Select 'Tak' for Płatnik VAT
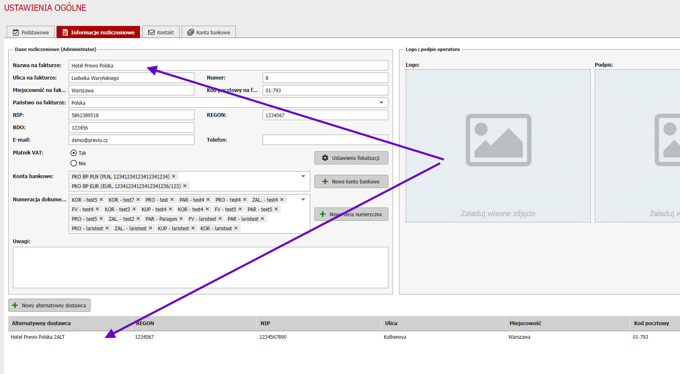The height and width of the screenshot is (374, 680). click(74, 153)
